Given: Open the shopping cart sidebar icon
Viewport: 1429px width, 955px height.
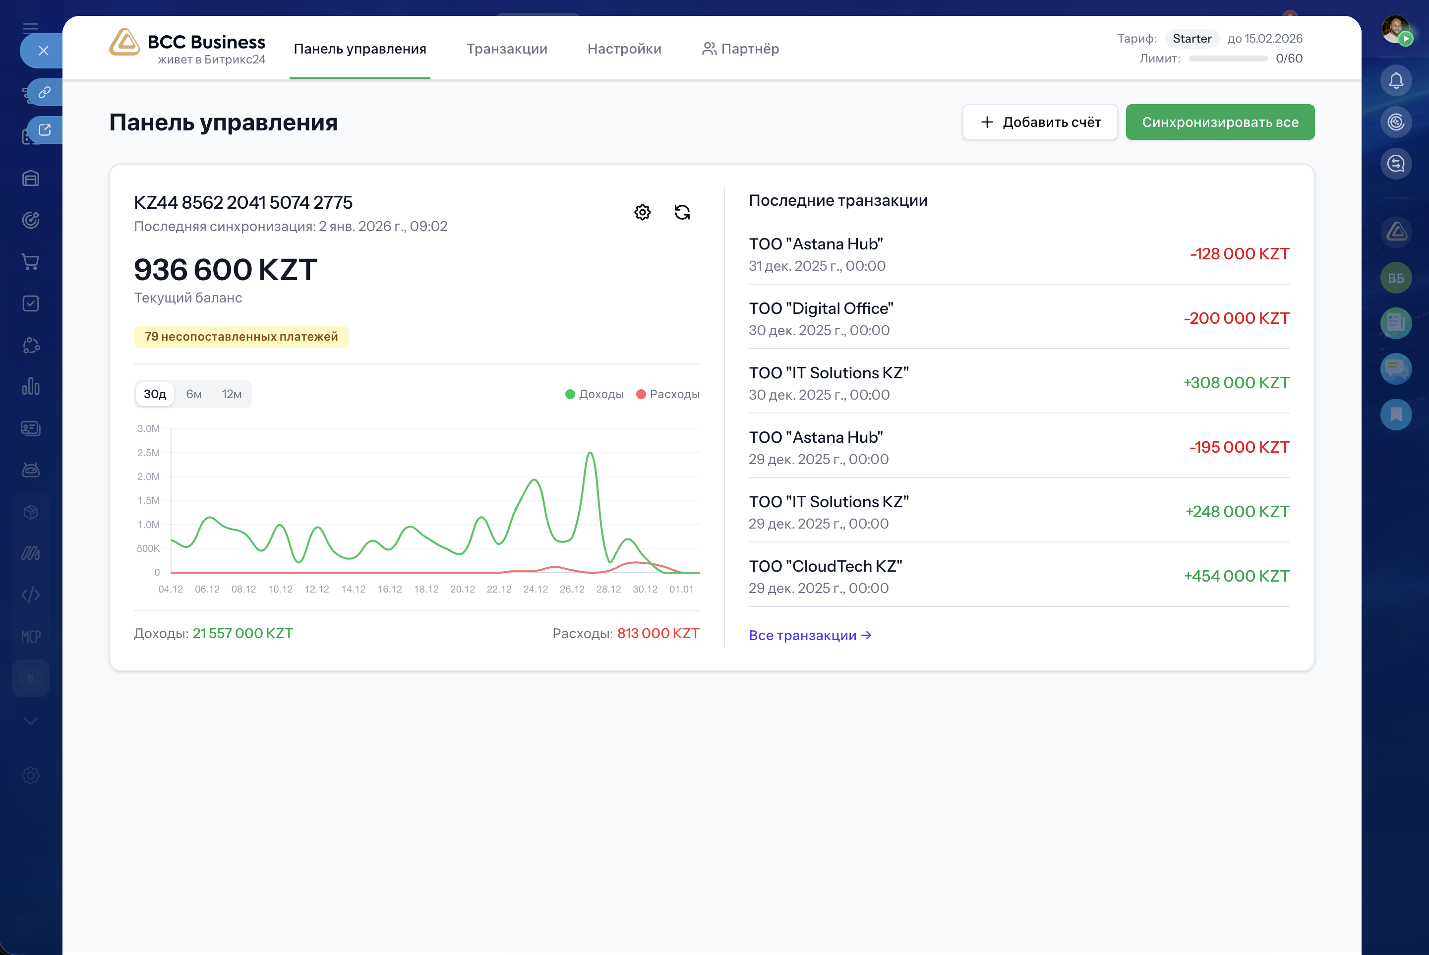Looking at the screenshot, I should [x=30, y=262].
